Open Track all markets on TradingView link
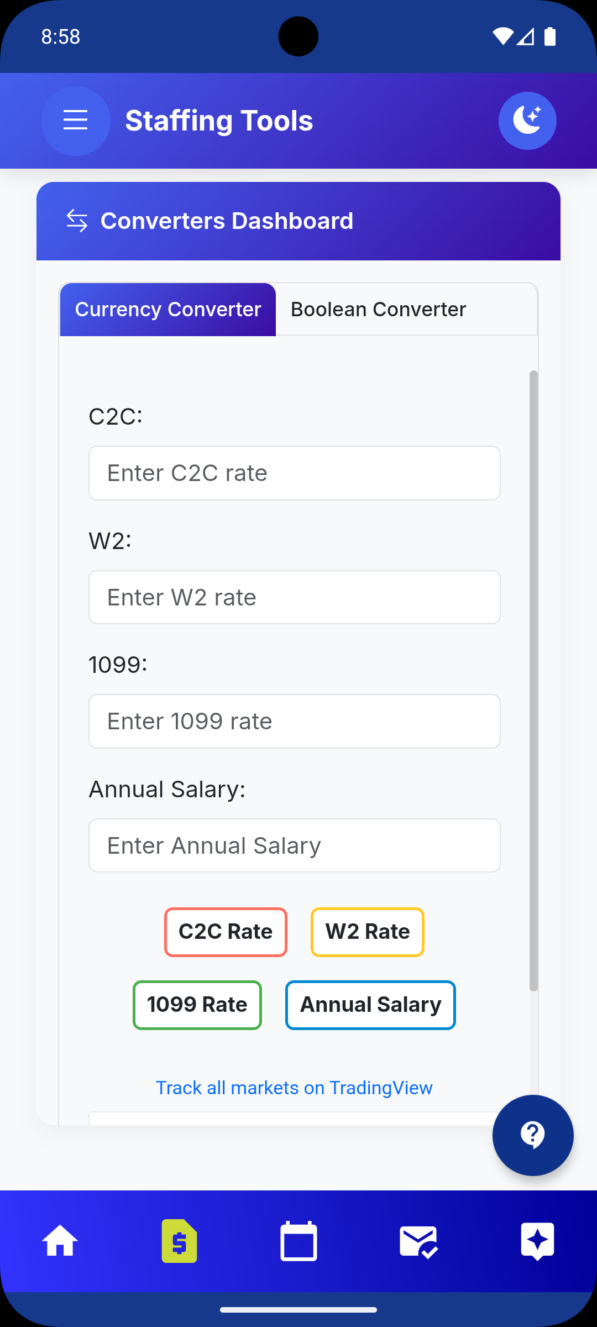The width and height of the screenshot is (597, 1327). tap(294, 1088)
